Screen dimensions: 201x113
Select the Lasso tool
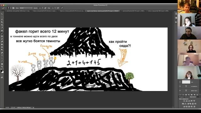point(2,19)
